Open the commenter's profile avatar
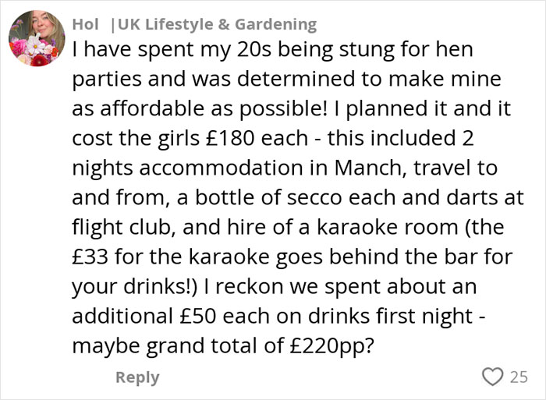The image size is (546, 400). pyautogui.click(x=36, y=38)
